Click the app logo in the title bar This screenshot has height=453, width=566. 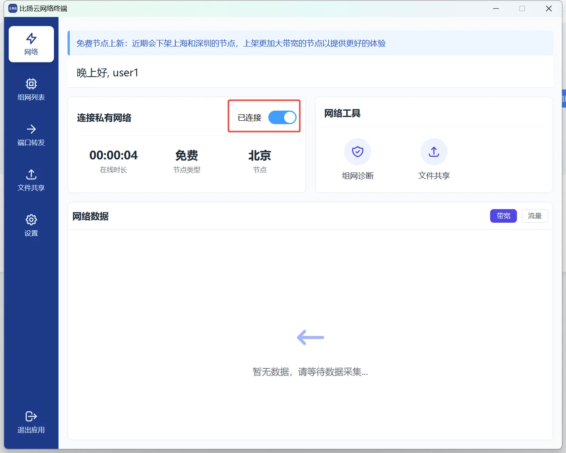pos(12,8)
